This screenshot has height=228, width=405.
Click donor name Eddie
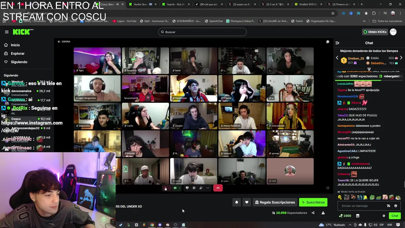tap(375, 58)
